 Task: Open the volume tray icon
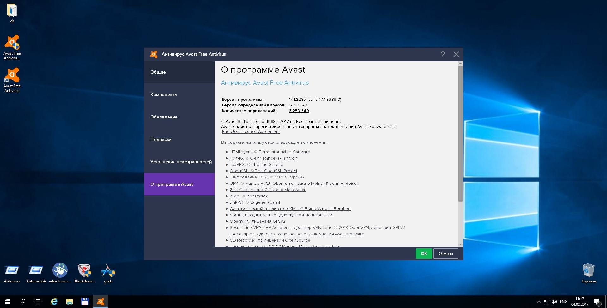[x=554, y=302]
